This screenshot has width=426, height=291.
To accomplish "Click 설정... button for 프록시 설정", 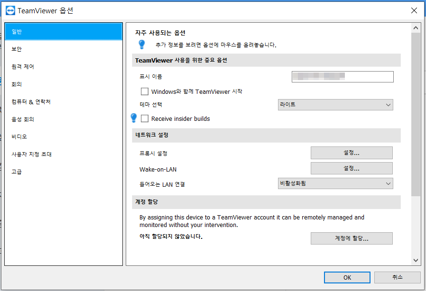I will point(352,153).
